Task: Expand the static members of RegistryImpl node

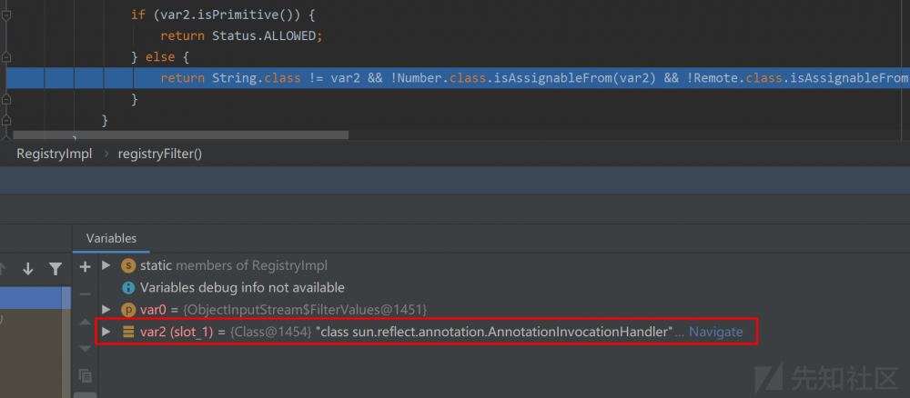Action: (106, 265)
